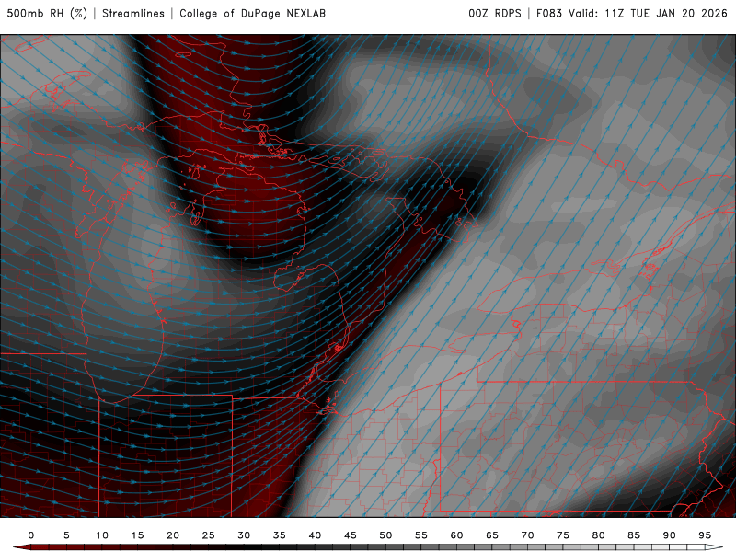Click the "25" humidity scale value
This screenshot has width=736, height=552.
point(209,535)
